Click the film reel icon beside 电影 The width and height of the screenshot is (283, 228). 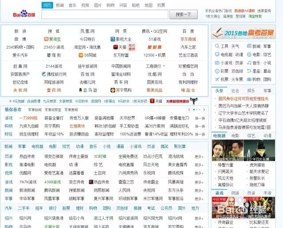(249, 54)
